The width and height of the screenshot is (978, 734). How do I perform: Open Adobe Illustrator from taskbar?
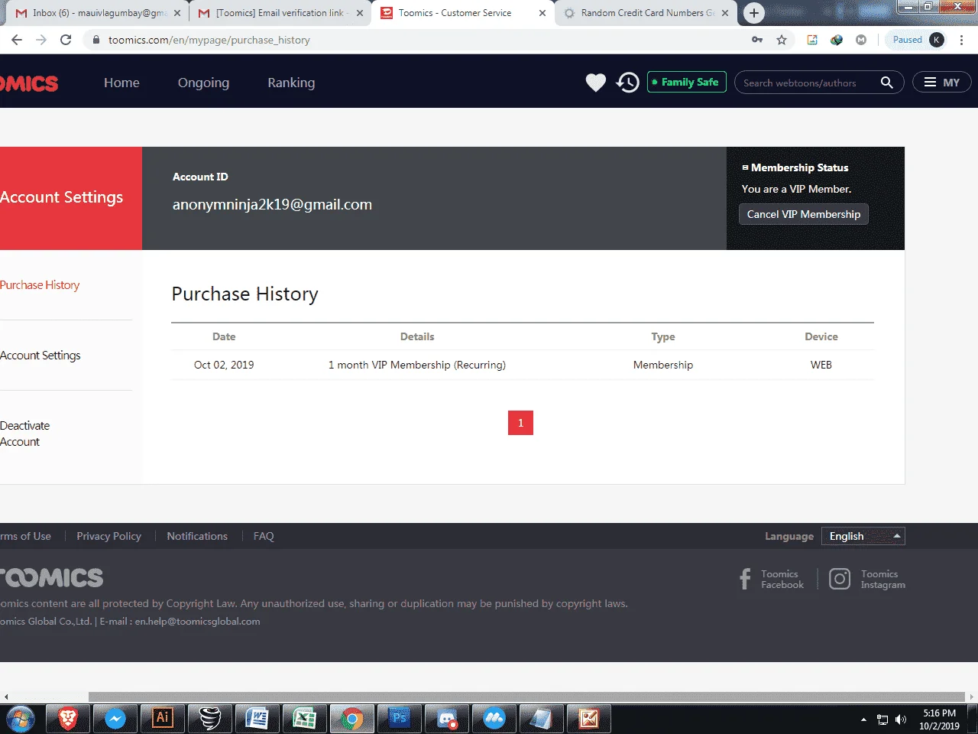[x=163, y=719]
